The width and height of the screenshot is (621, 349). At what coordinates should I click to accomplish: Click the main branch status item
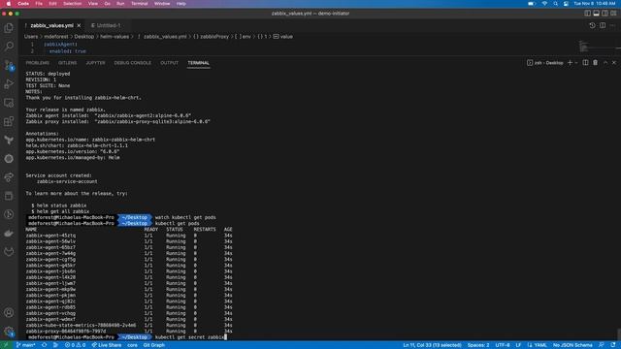(26, 345)
